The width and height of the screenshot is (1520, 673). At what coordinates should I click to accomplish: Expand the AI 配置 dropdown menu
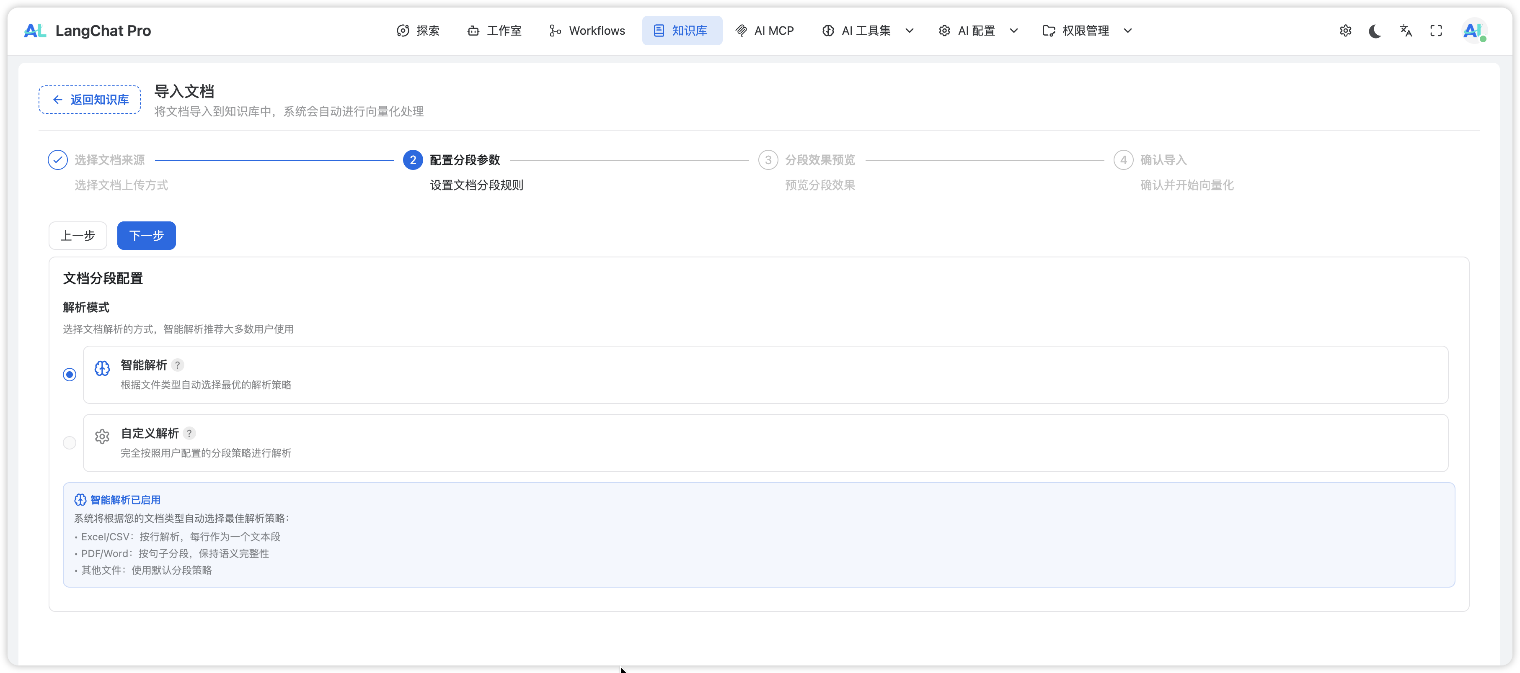[x=977, y=31]
